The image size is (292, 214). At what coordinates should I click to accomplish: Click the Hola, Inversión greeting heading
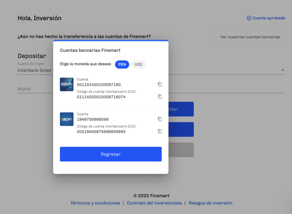tap(39, 18)
